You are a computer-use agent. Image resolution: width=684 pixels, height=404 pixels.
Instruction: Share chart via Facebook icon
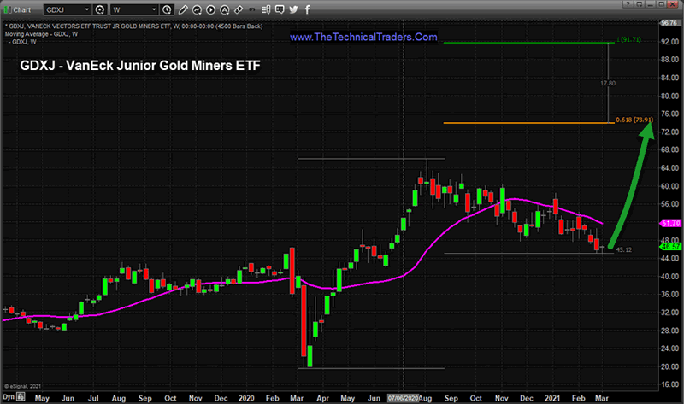[x=307, y=9]
